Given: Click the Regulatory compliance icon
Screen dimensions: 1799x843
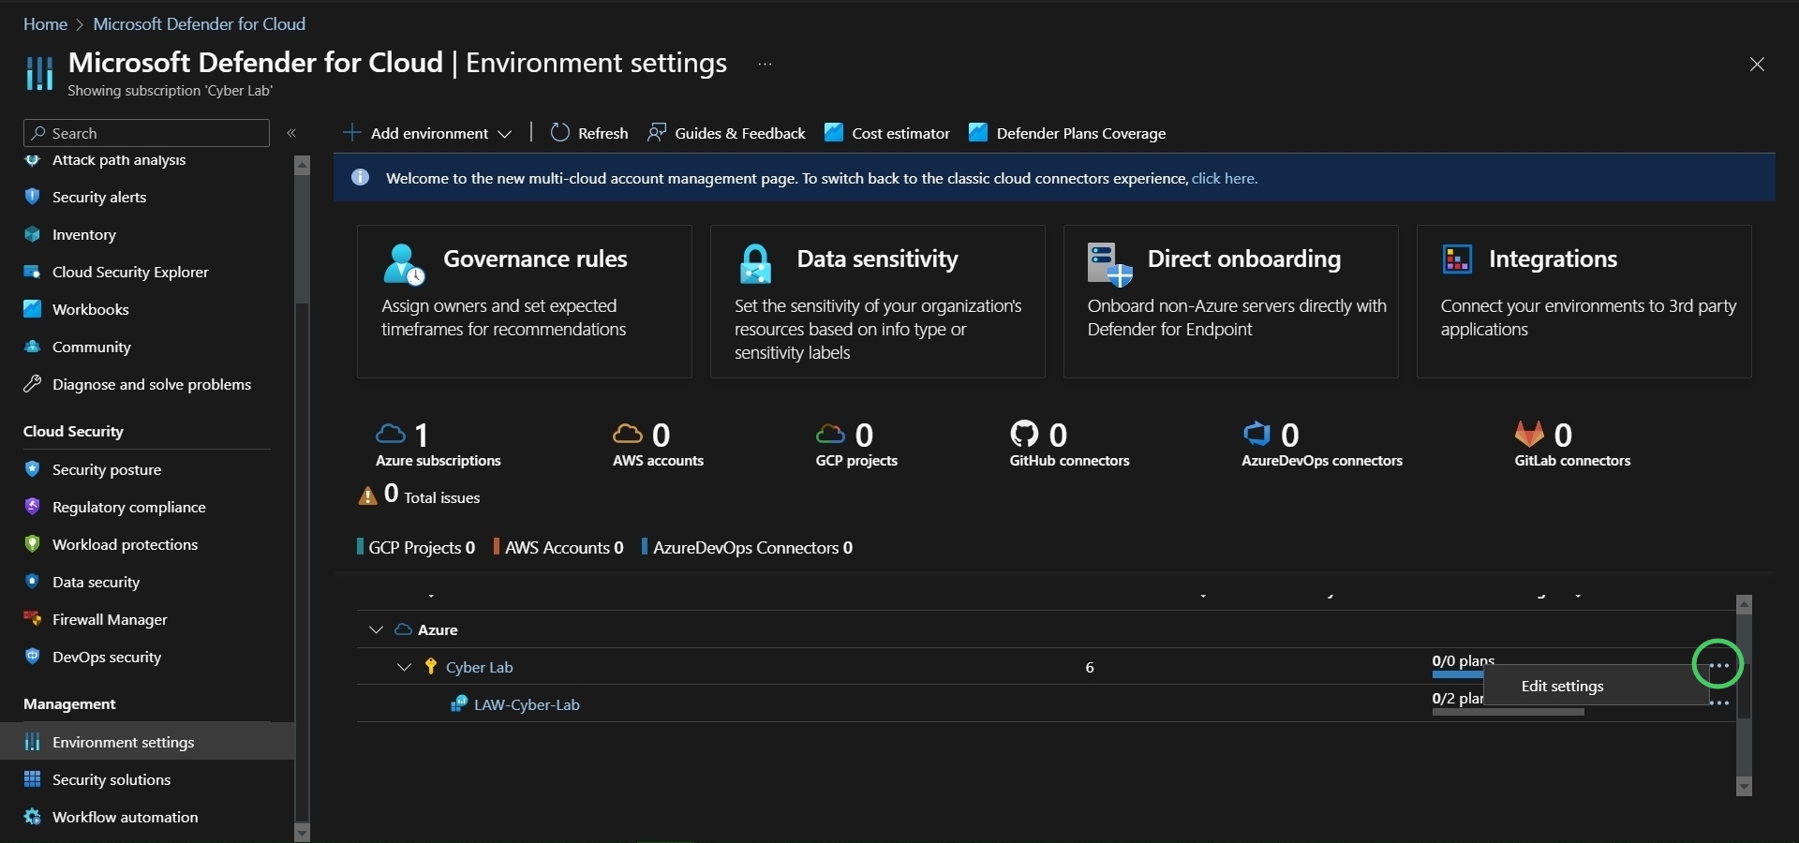Looking at the screenshot, I should (x=33, y=507).
